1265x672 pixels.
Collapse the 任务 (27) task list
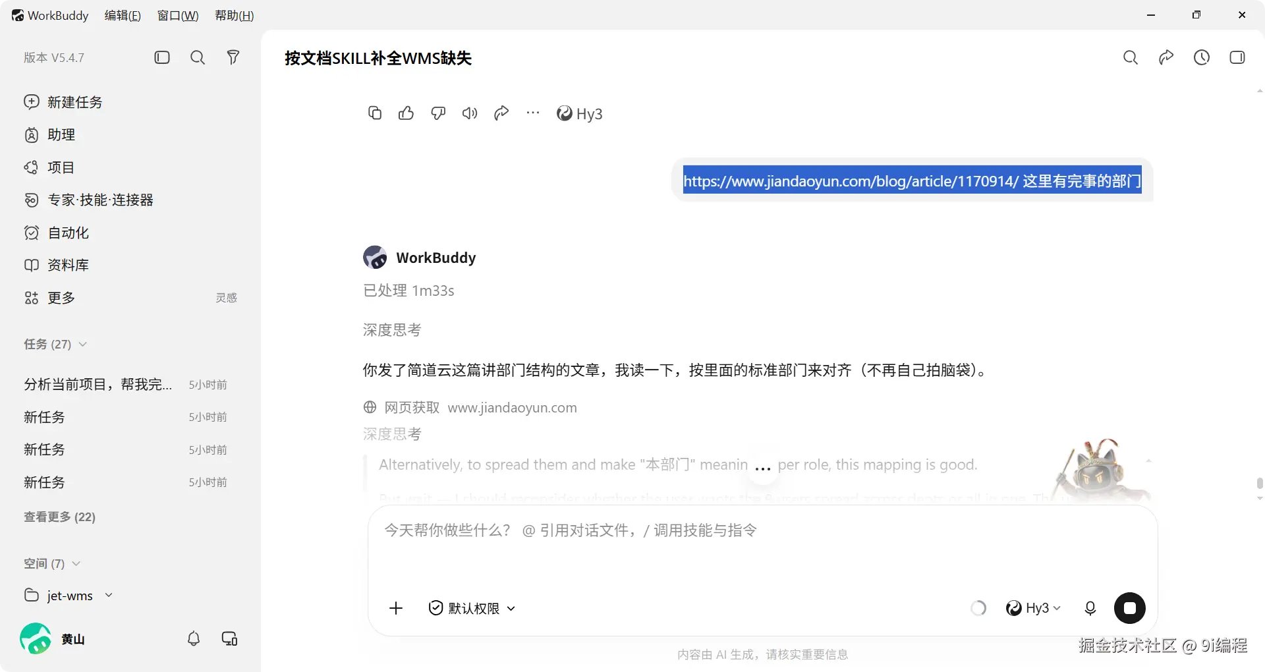(x=55, y=344)
